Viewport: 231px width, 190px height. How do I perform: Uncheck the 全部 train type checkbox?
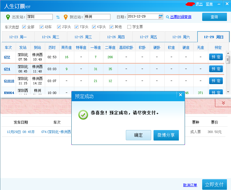[x=24, y=27]
